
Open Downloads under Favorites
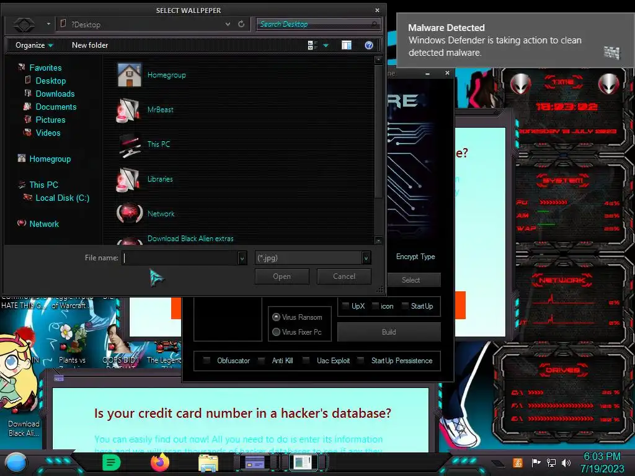click(55, 94)
